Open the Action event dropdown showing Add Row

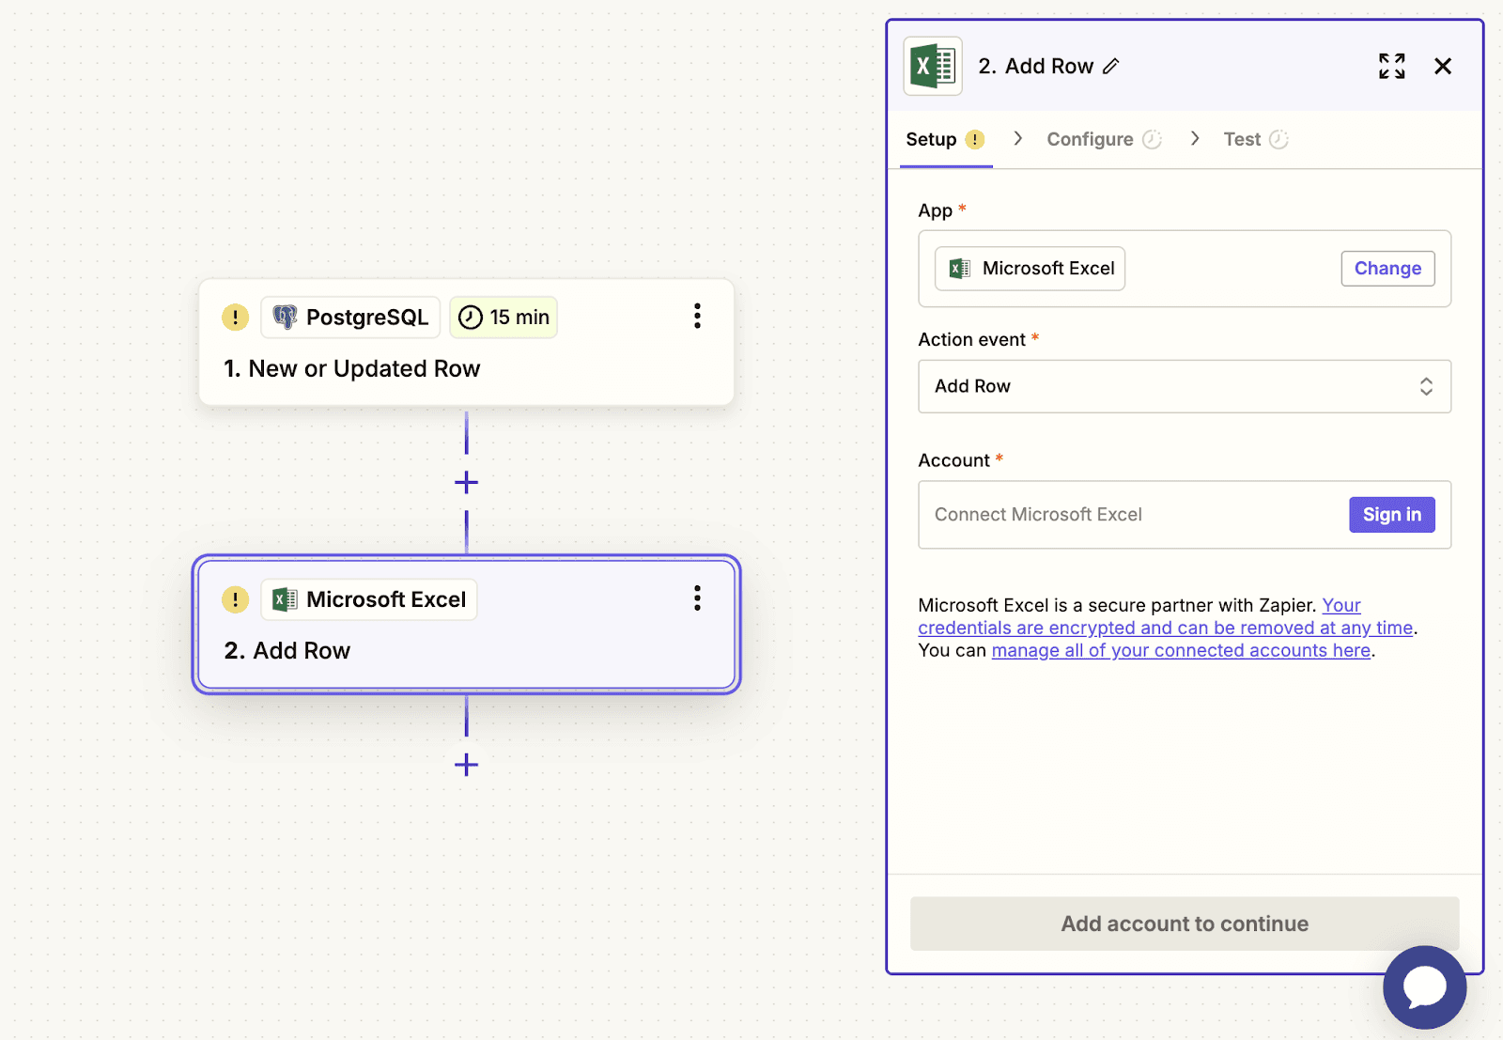[x=1185, y=386]
